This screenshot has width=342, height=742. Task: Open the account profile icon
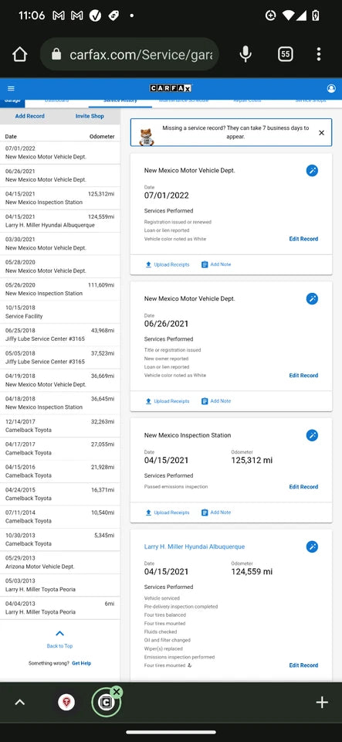(331, 88)
